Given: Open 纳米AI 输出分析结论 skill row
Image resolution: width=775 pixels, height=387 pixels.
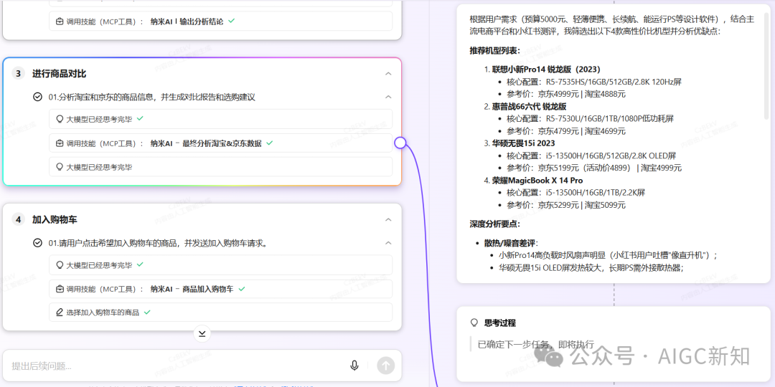Looking at the screenshot, I should pyautogui.click(x=220, y=21).
